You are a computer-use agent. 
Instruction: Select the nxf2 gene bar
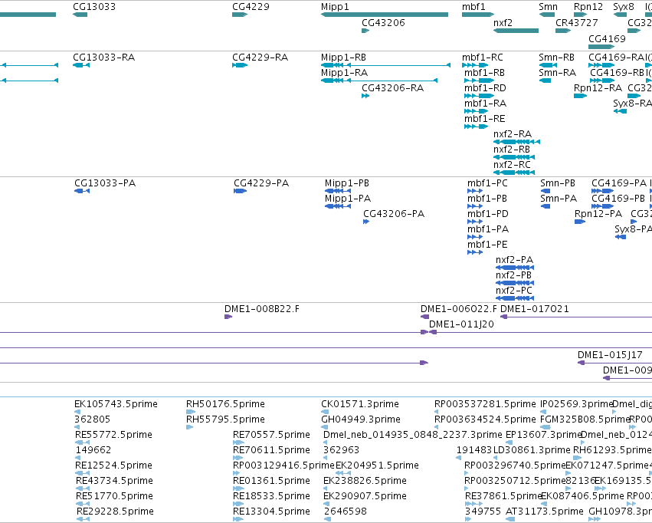point(516,31)
